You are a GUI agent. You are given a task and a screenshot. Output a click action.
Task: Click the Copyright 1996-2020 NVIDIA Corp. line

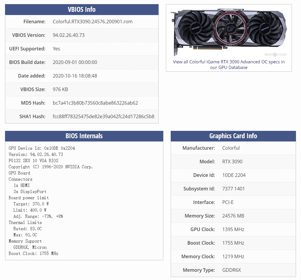click(51, 167)
